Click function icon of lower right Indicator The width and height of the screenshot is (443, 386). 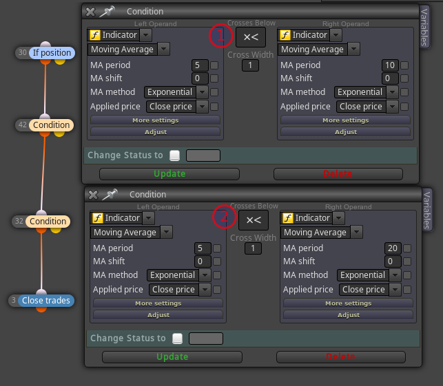pyautogui.click(x=288, y=218)
